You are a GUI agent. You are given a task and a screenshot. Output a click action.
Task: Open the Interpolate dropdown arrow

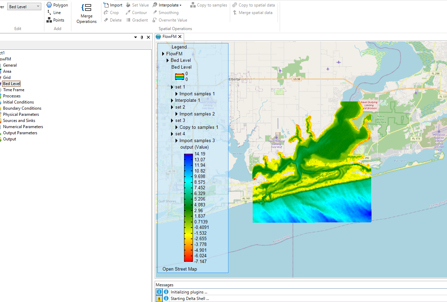[x=181, y=5]
